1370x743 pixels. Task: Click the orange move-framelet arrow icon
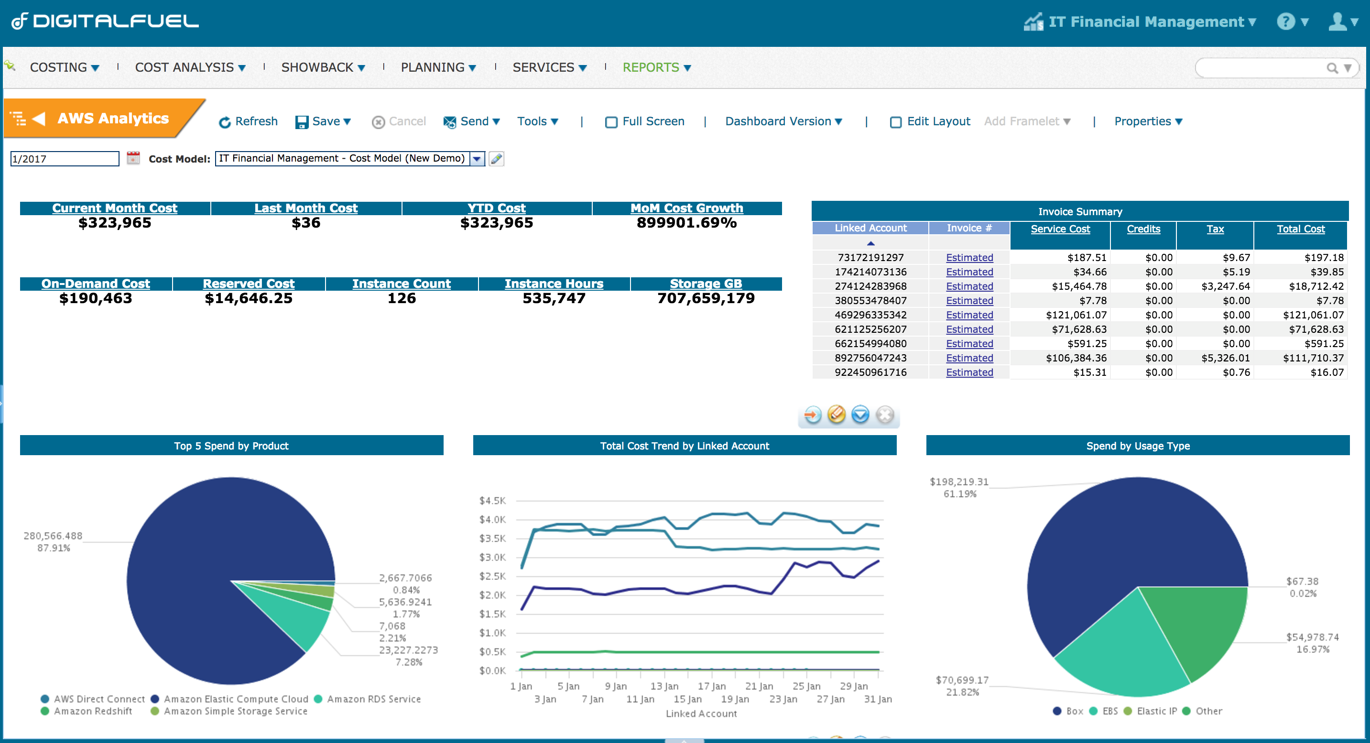pyautogui.click(x=812, y=415)
